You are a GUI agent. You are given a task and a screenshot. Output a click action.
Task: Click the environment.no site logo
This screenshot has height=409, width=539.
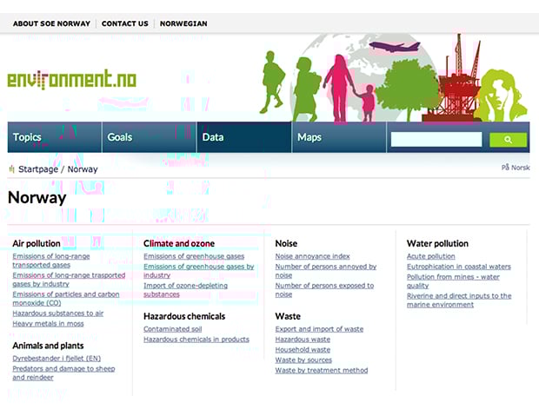[71, 80]
